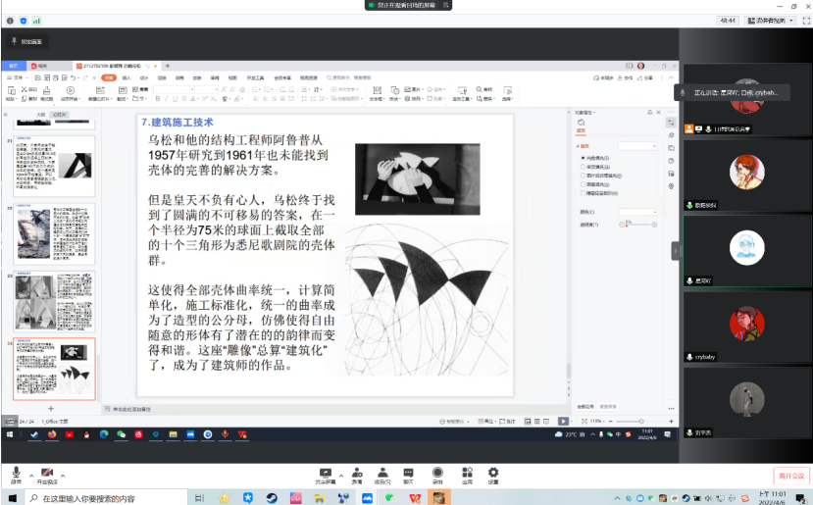Click the save icon in WPS quick toolbar
Screen dimensions: 813x505
pos(38,77)
